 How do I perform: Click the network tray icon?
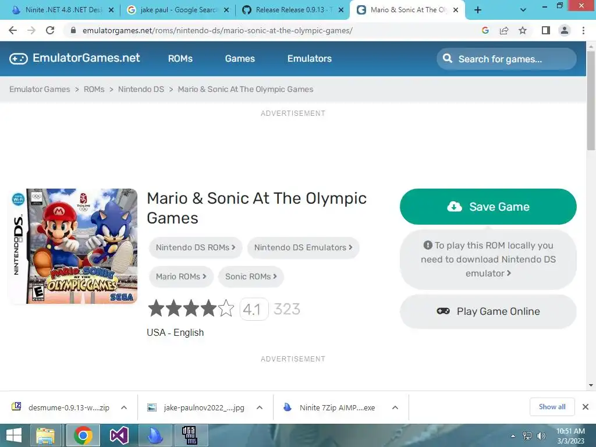527,436
